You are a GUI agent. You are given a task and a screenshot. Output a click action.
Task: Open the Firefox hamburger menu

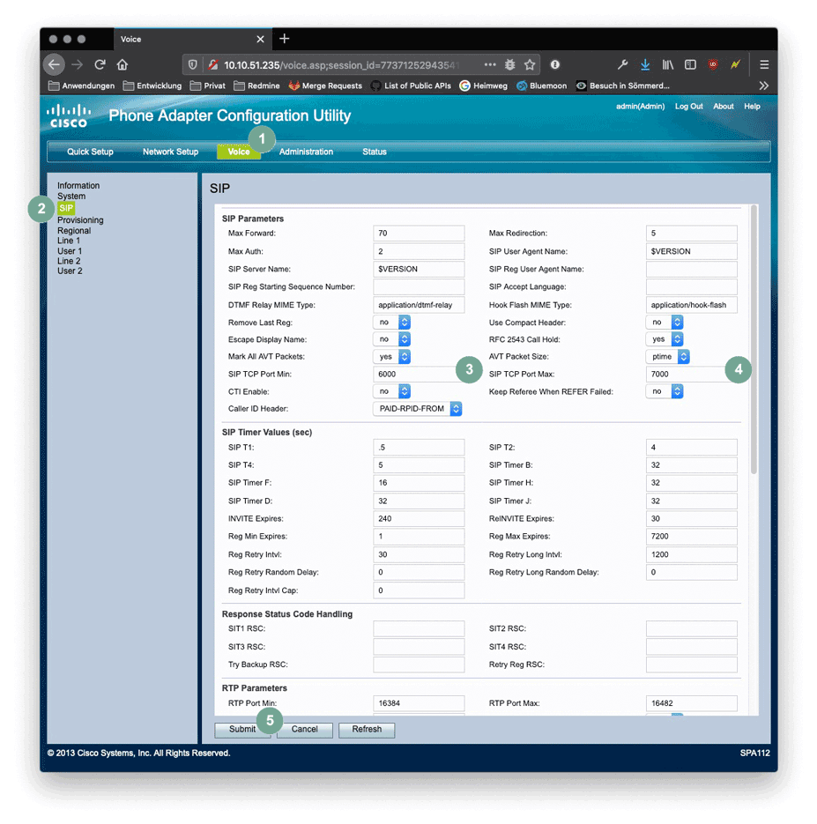pyautogui.click(x=764, y=64)
